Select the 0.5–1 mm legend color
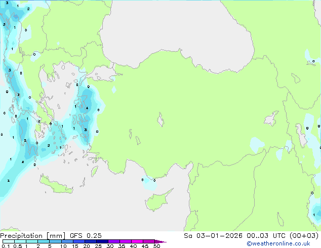This screenshot has height=248, width=321. (x=20, y=241)
